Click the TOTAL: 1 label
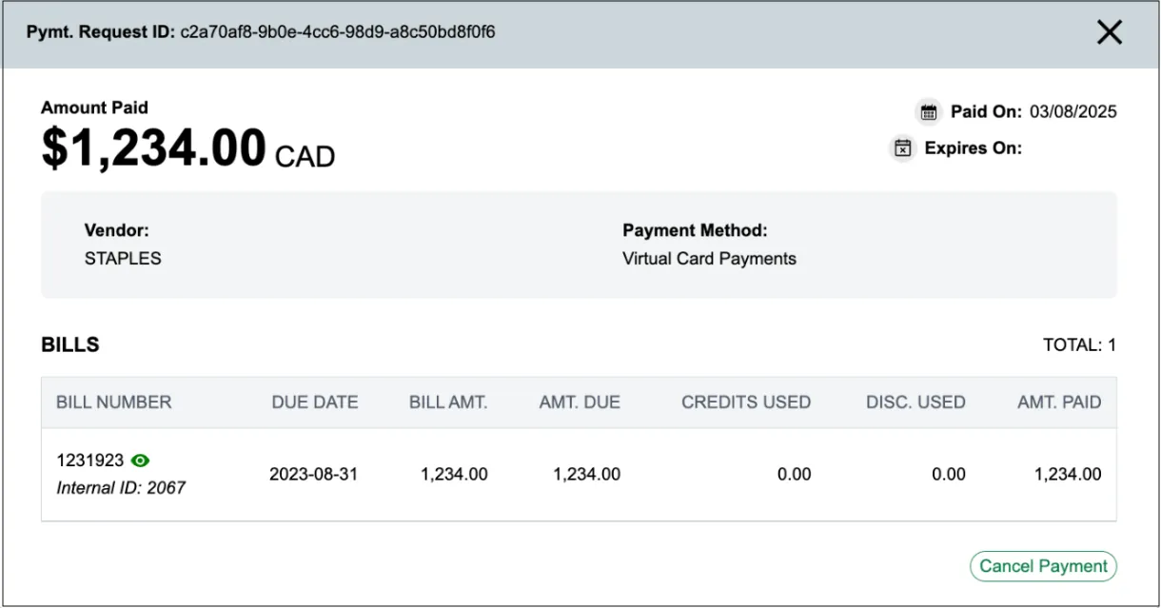Viewport: 1161px width, 608px height. coord(1080,345)
